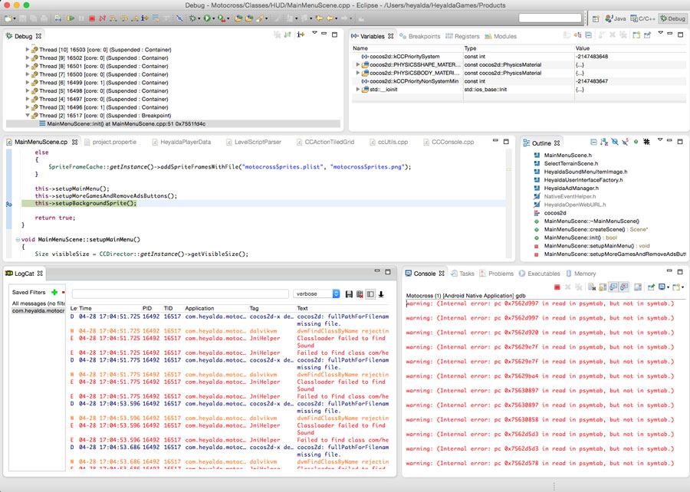Screen dimensions: 690x492
Task: Select the MainMenuScene::init() stack frame
Action: pos(126,124)
